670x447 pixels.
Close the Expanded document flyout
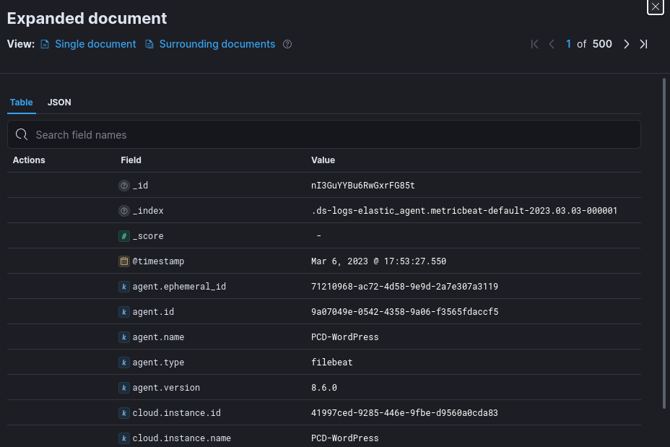pos(655,6)
